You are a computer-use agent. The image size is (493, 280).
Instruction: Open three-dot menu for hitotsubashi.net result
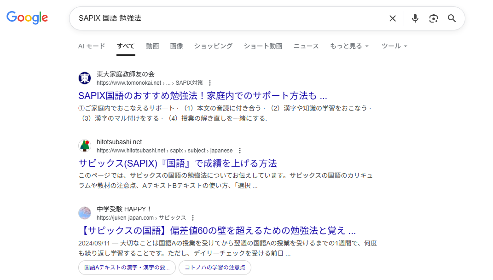pyautogui.click(x=240, y=151)
